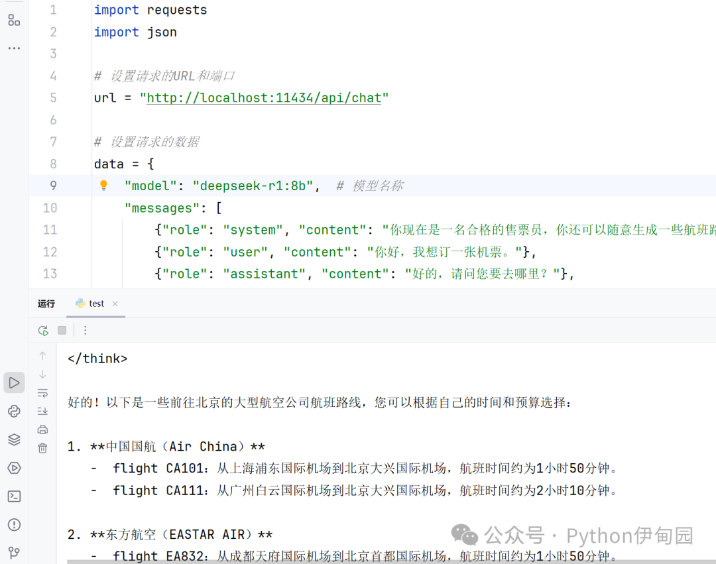Open the Services tool window
This screenshot has width=716, height=564.
[14, 468]
